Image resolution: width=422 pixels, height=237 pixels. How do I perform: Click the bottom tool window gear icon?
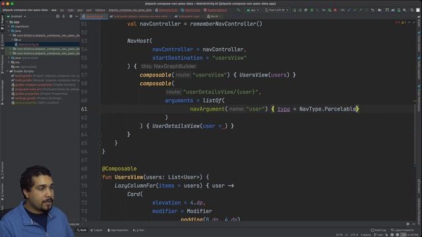(407, 224)
